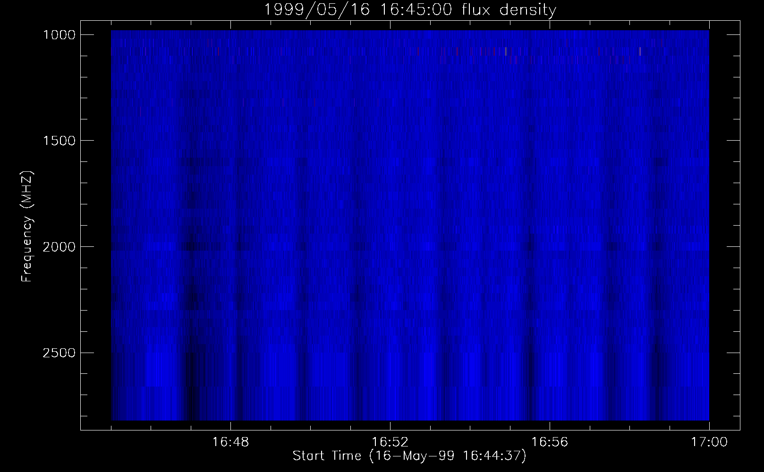Click the 16:52 time tick label
This screenshot has height=472, width=764.
click(390, 442)
